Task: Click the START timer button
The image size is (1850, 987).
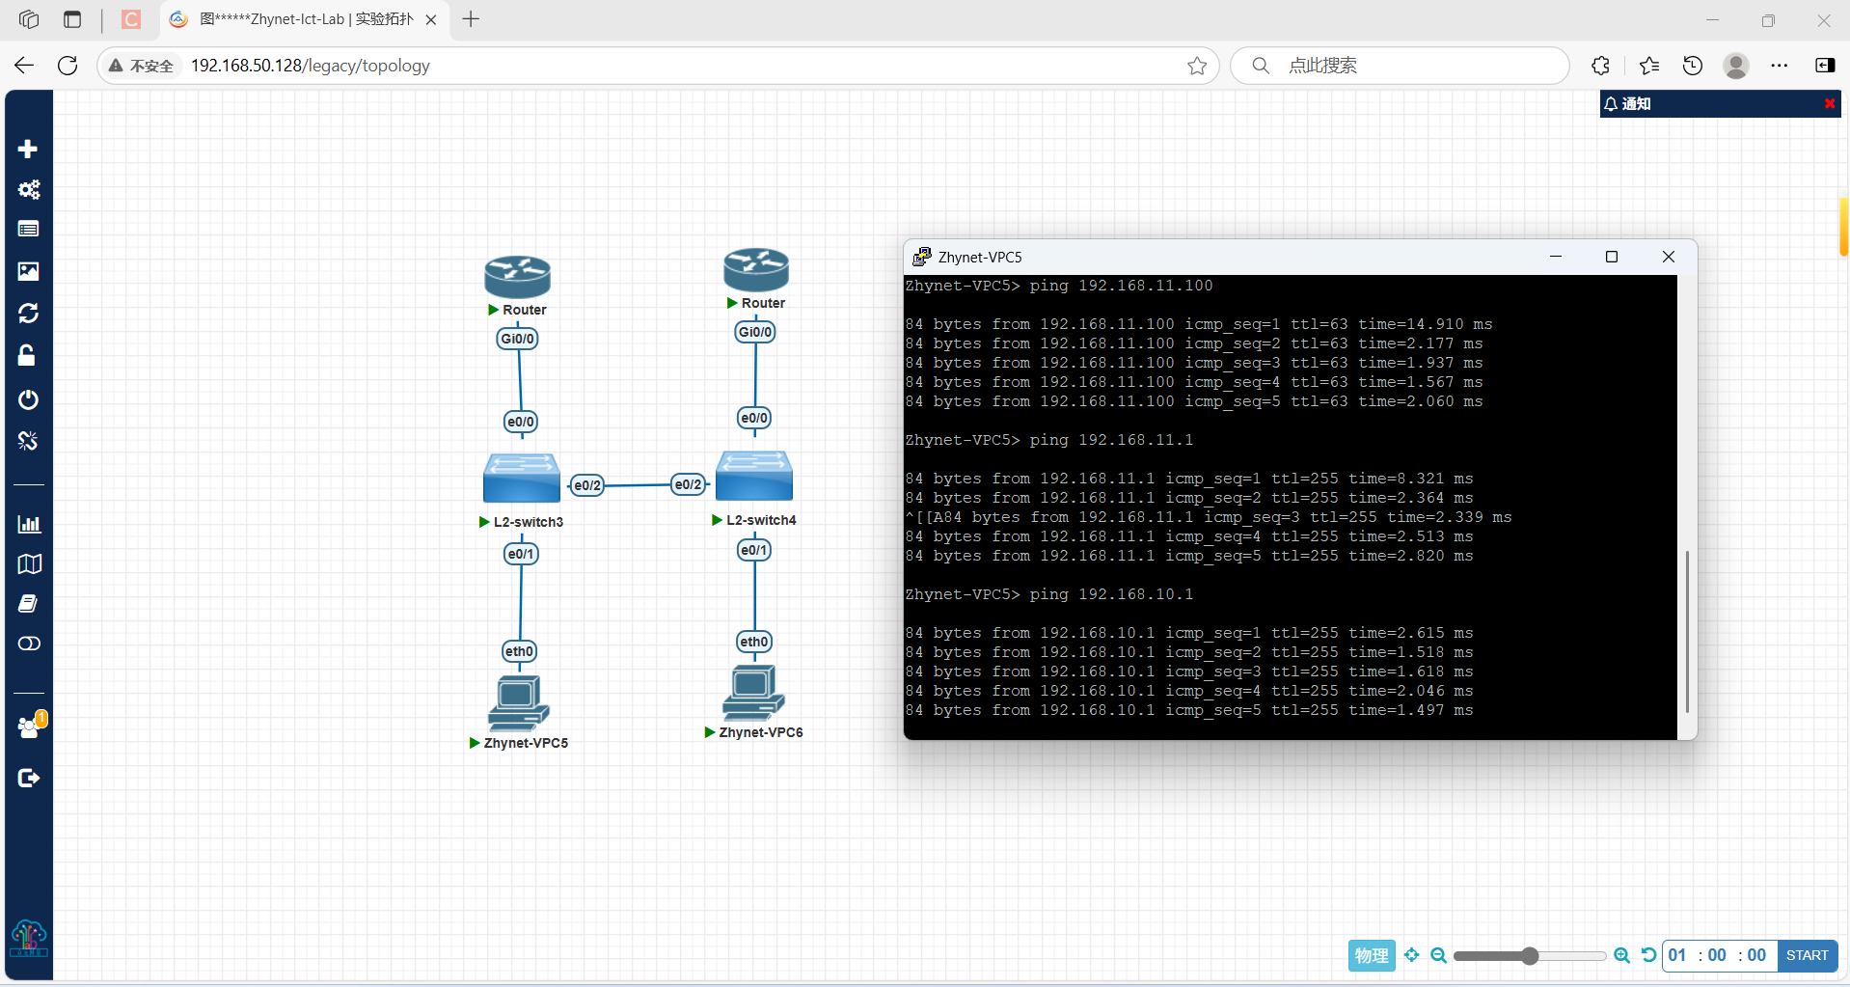Action: (1807, 955)
